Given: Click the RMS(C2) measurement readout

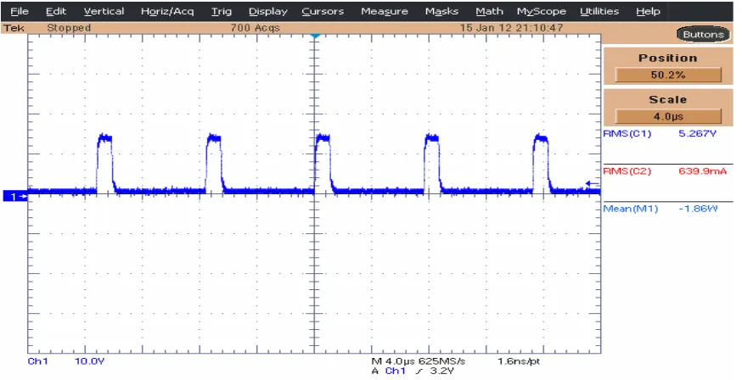Looking at the screenshot, I should 627,171.
